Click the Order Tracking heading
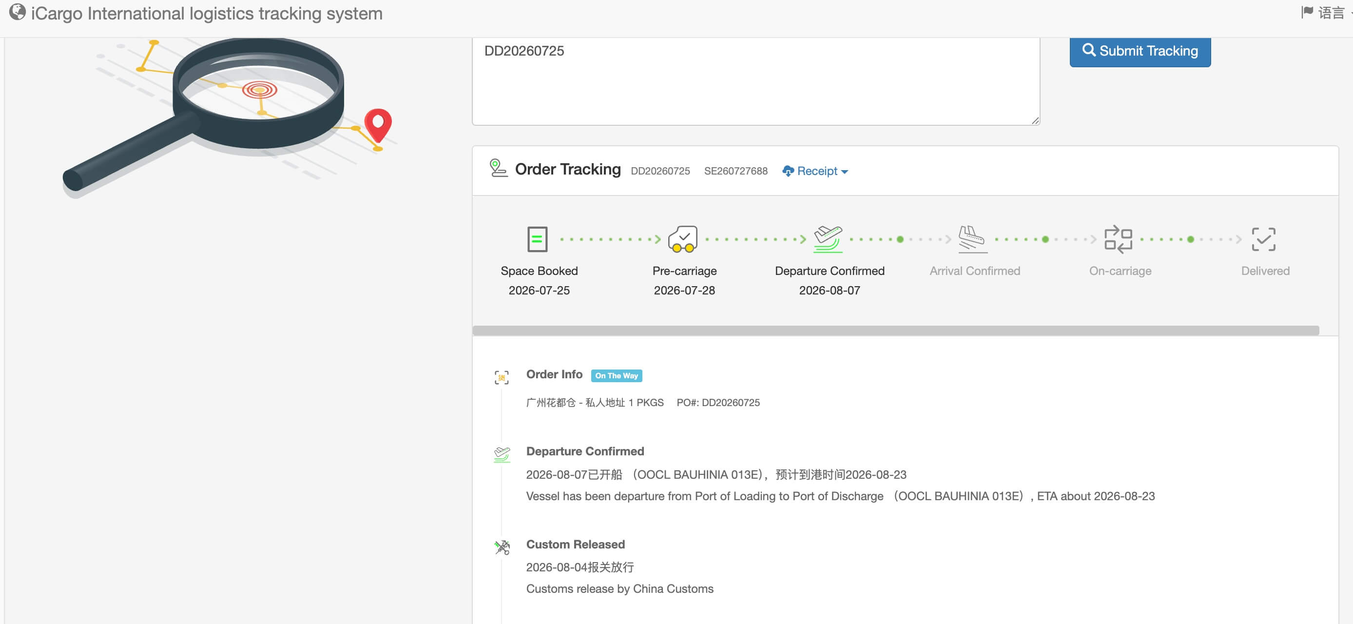 click(x=567, y=169)
